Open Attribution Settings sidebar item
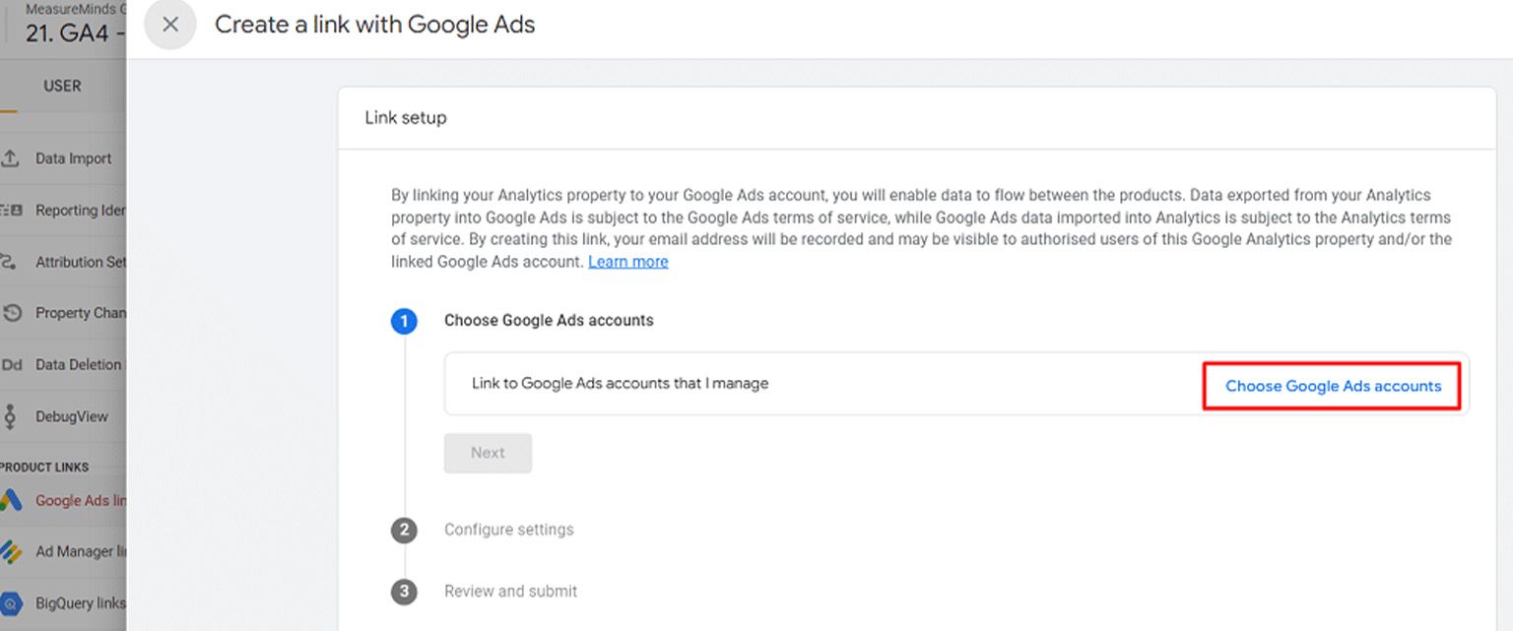Viewport: 1513px width, 631px height. [80, 262]
